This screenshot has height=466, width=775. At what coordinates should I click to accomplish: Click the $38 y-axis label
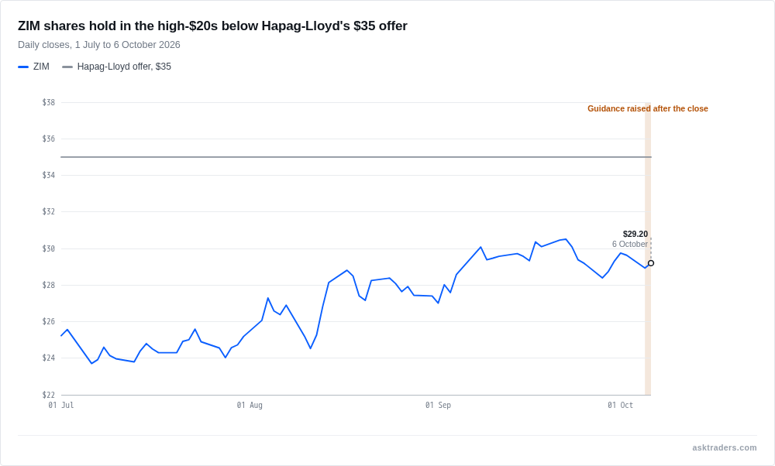click(48, 103)
